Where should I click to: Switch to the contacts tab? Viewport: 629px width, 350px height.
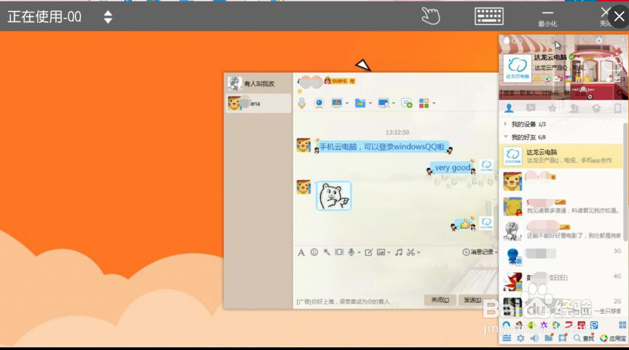coord(509,108)
